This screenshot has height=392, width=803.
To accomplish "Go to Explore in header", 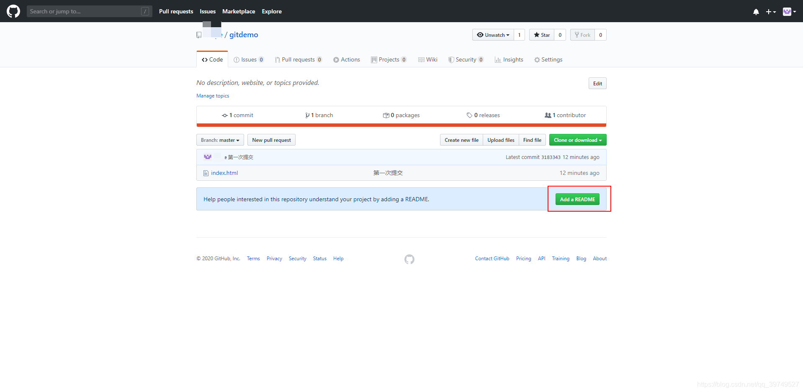I will tap(272, 11).
